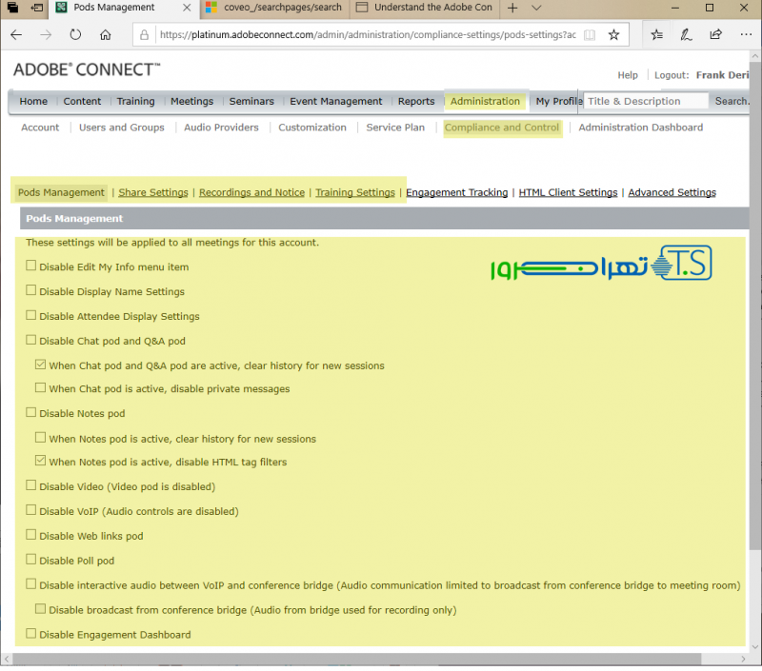762x671 pixels.
Task: Click the Add notes pen icon
Action: pyautogui.click(x=686, y=34)
